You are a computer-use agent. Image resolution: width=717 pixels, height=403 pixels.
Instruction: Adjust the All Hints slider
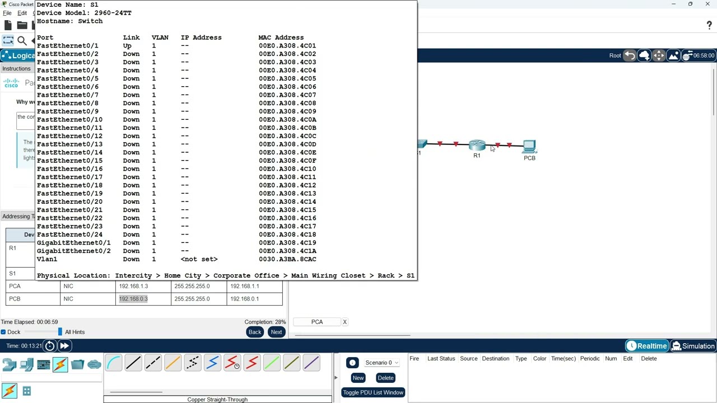(x=60, y=332)
